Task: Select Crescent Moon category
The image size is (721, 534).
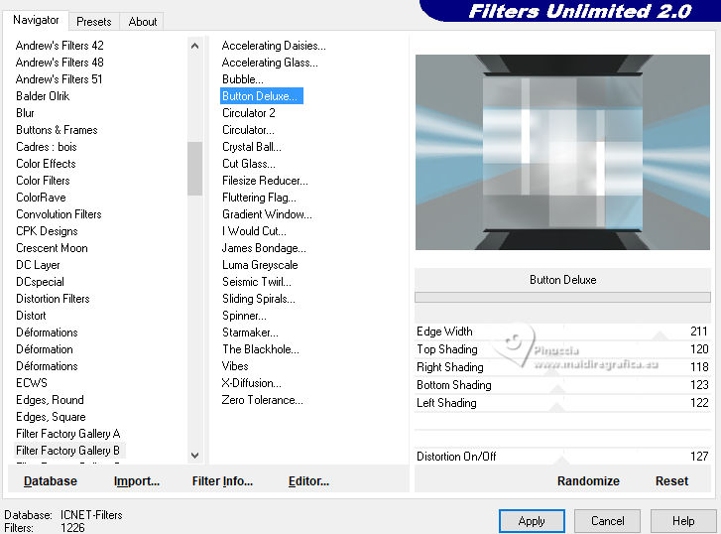Action: (x=52, y=248)
